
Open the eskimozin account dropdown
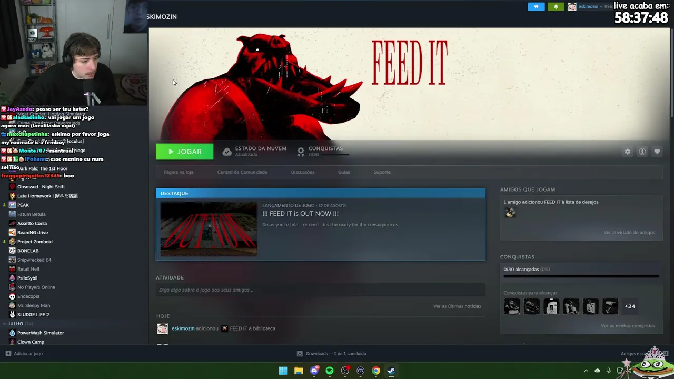[x=590, y=7]
